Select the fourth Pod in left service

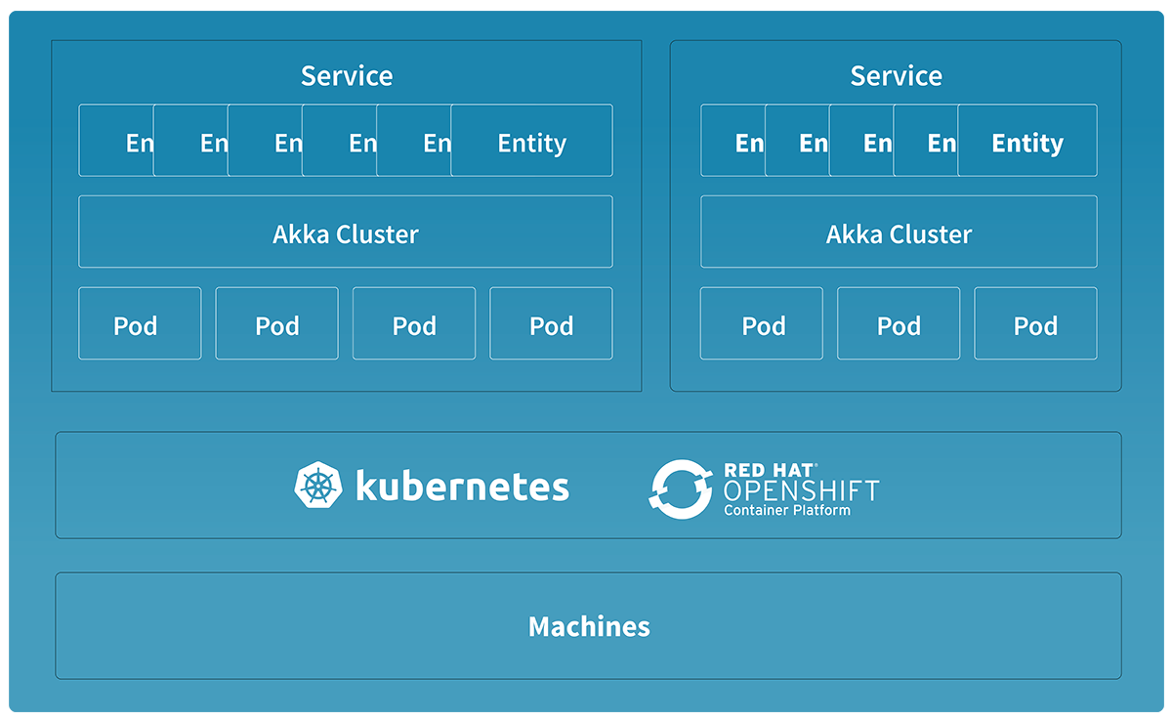coord(551,323)
